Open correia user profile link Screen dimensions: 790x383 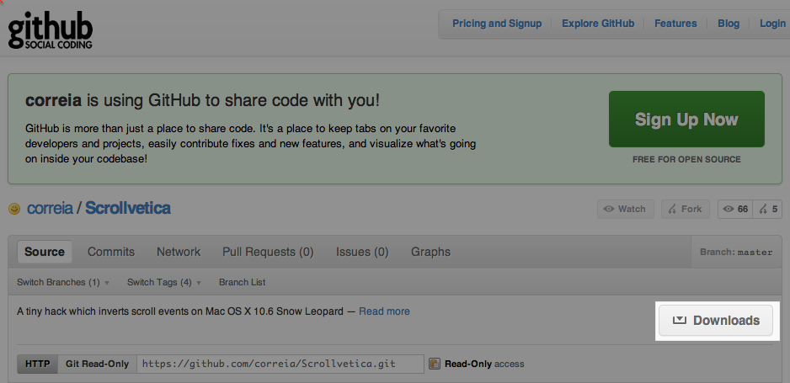point(50,209)
